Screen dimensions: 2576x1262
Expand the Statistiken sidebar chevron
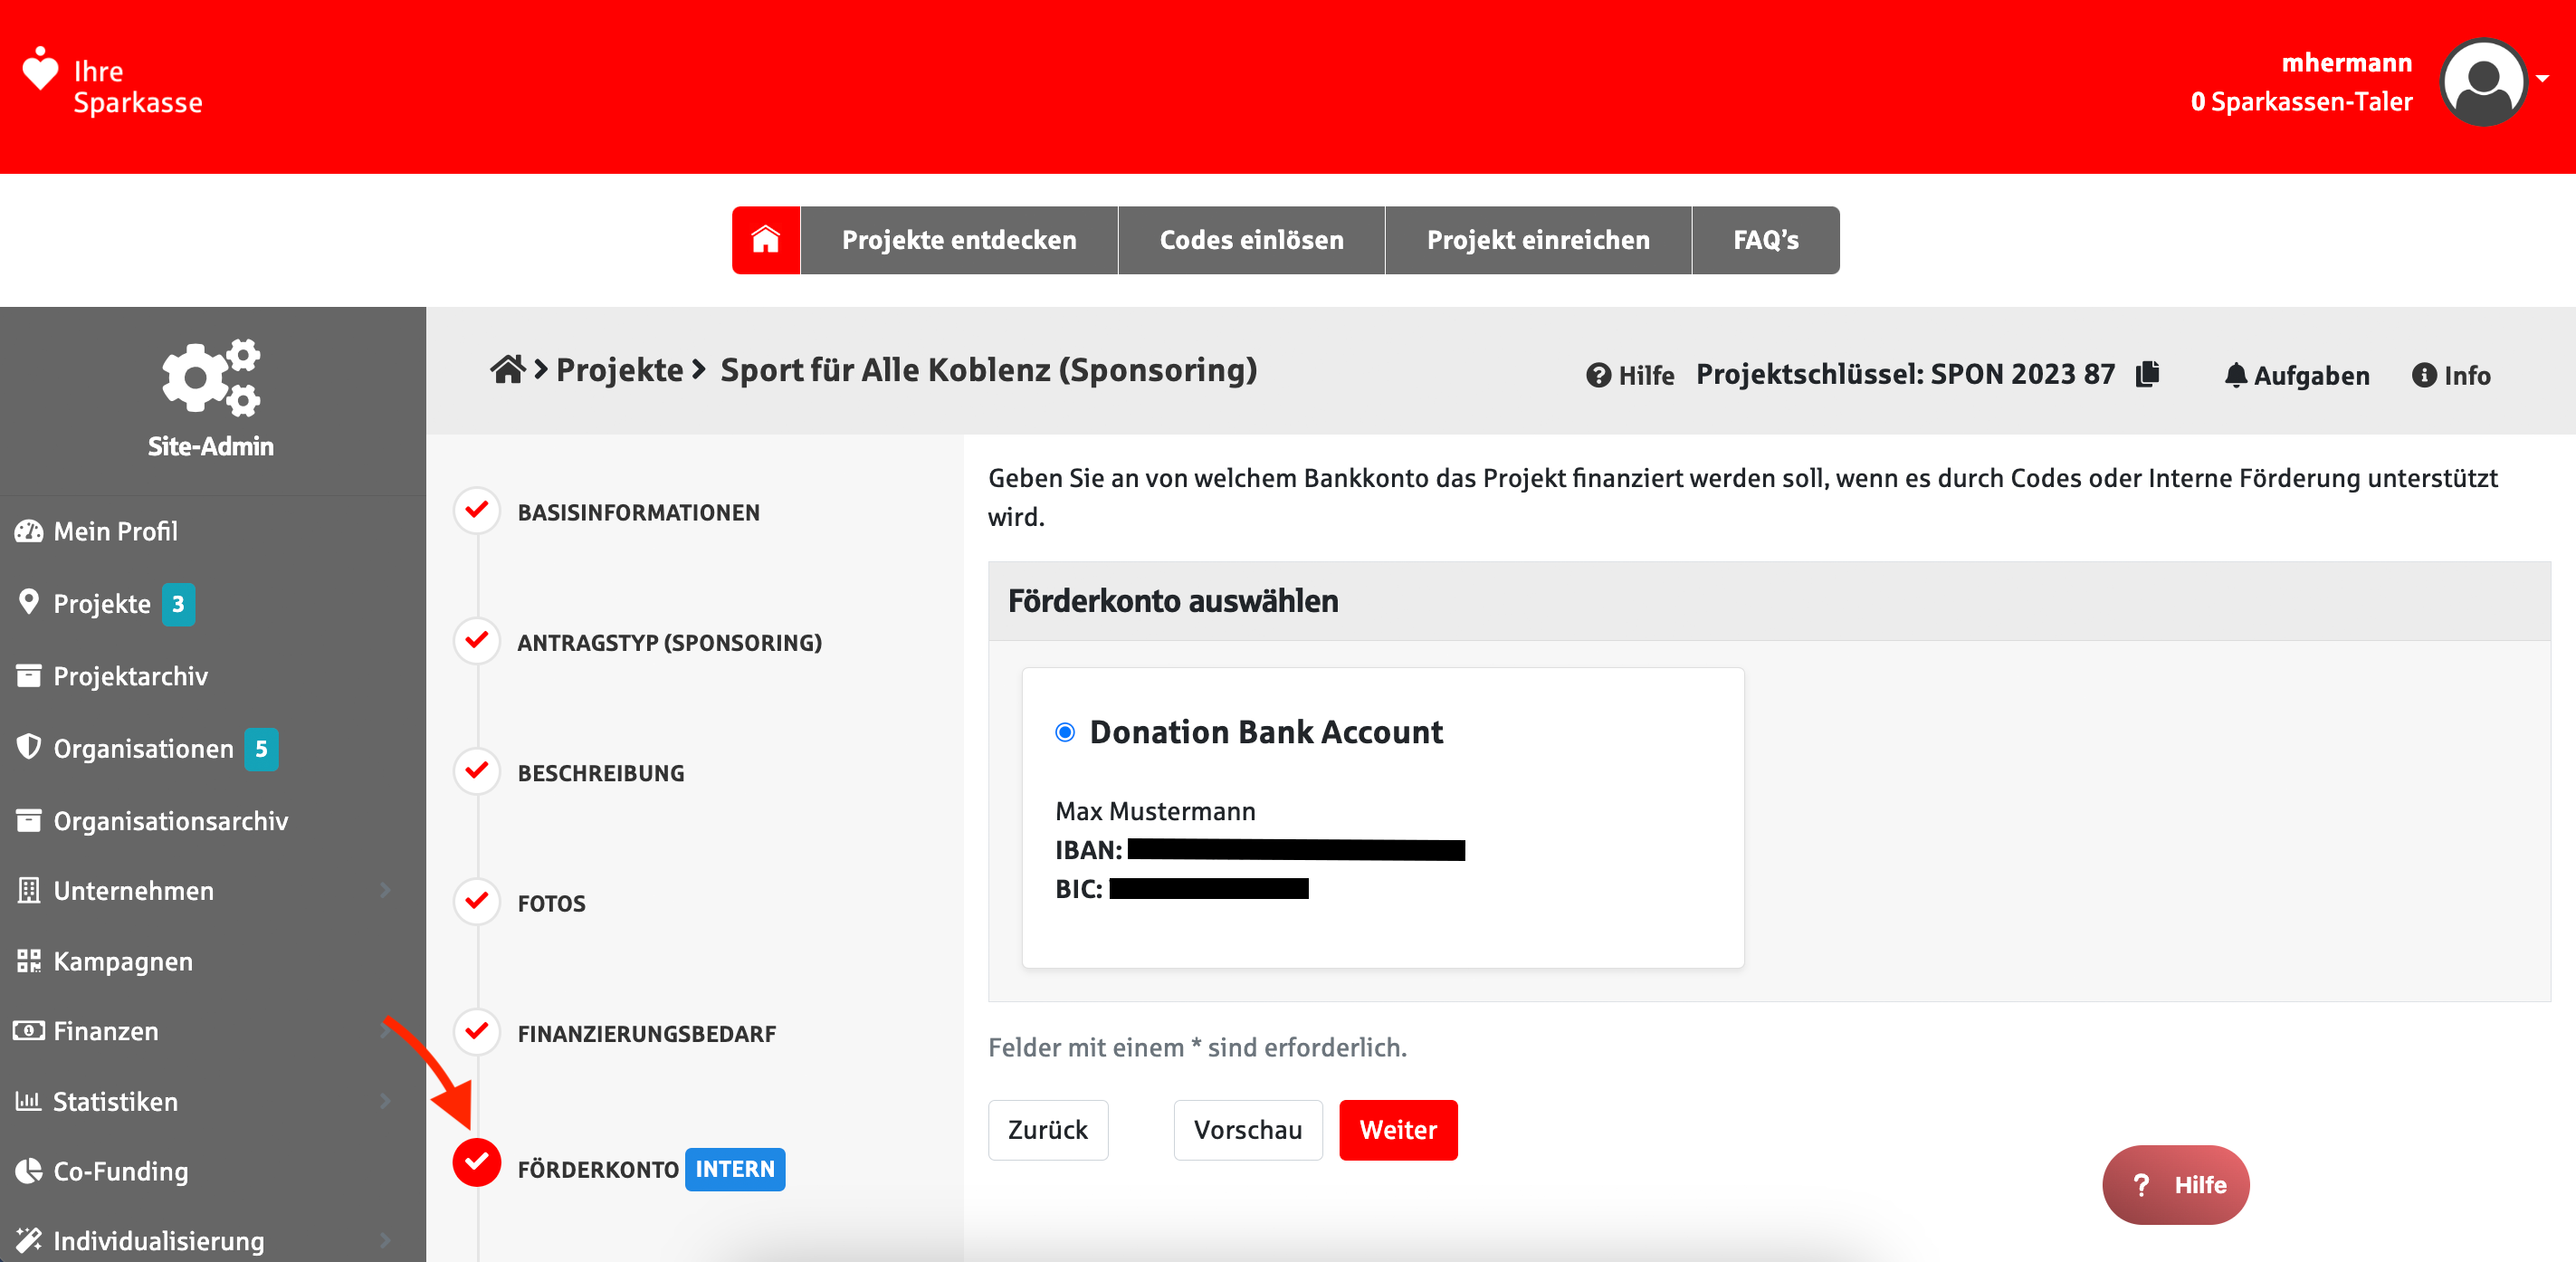click(x=386, y=1100)
